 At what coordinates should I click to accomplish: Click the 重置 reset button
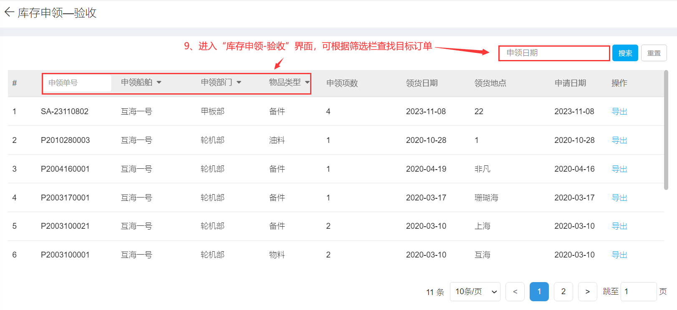pyautogui.click(x=654, y=53)
